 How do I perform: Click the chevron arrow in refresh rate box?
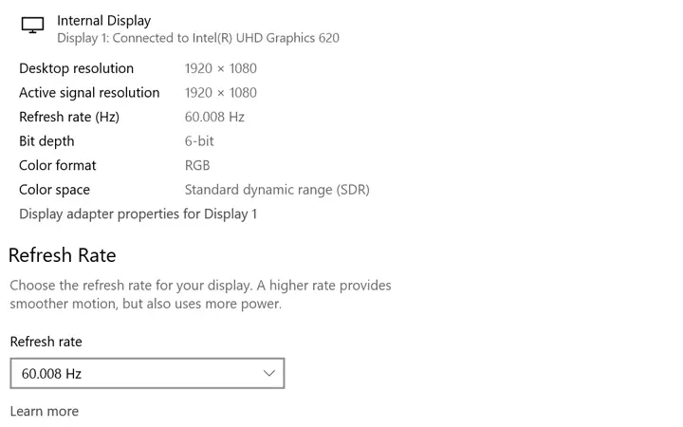tap(269, 374)
